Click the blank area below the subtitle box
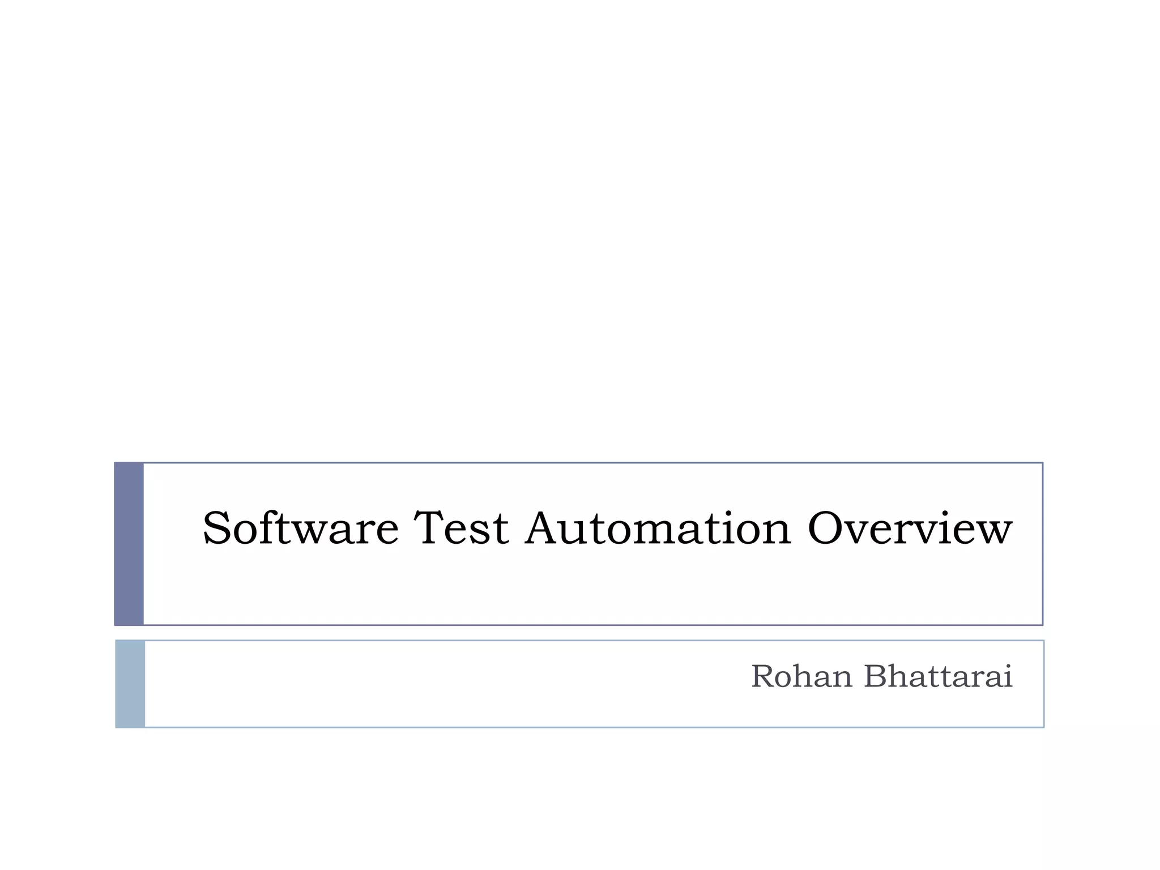This screenshot has width=1160, height=870. (580, 799)
